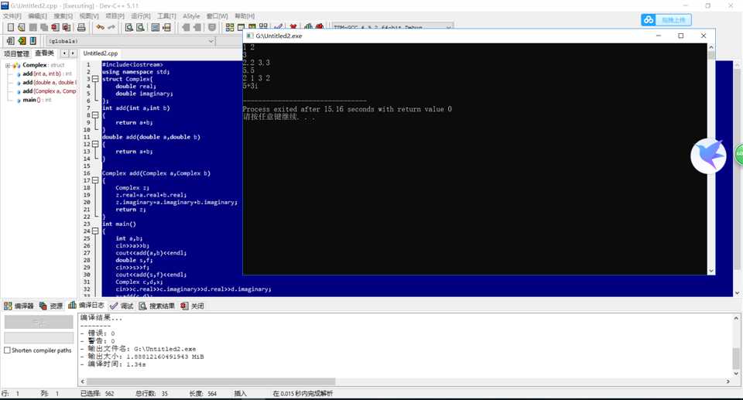Toggle the Complex struct tree node expander
The width and height of the screenshot is (743, 400).
8,66
